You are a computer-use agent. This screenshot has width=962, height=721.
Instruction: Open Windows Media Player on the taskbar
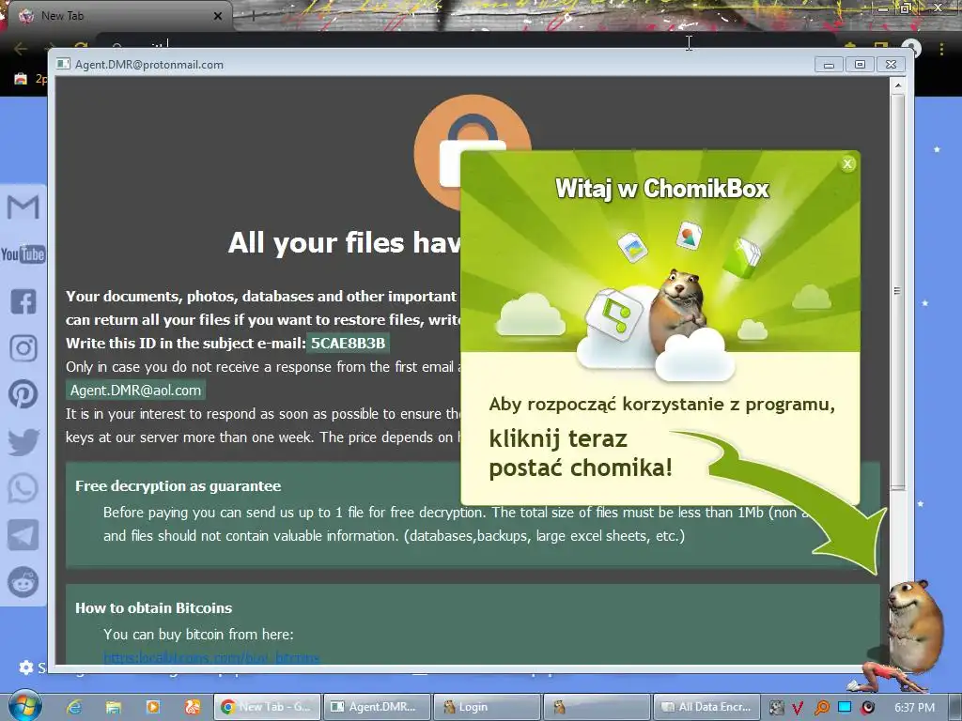tap(153, 707)
